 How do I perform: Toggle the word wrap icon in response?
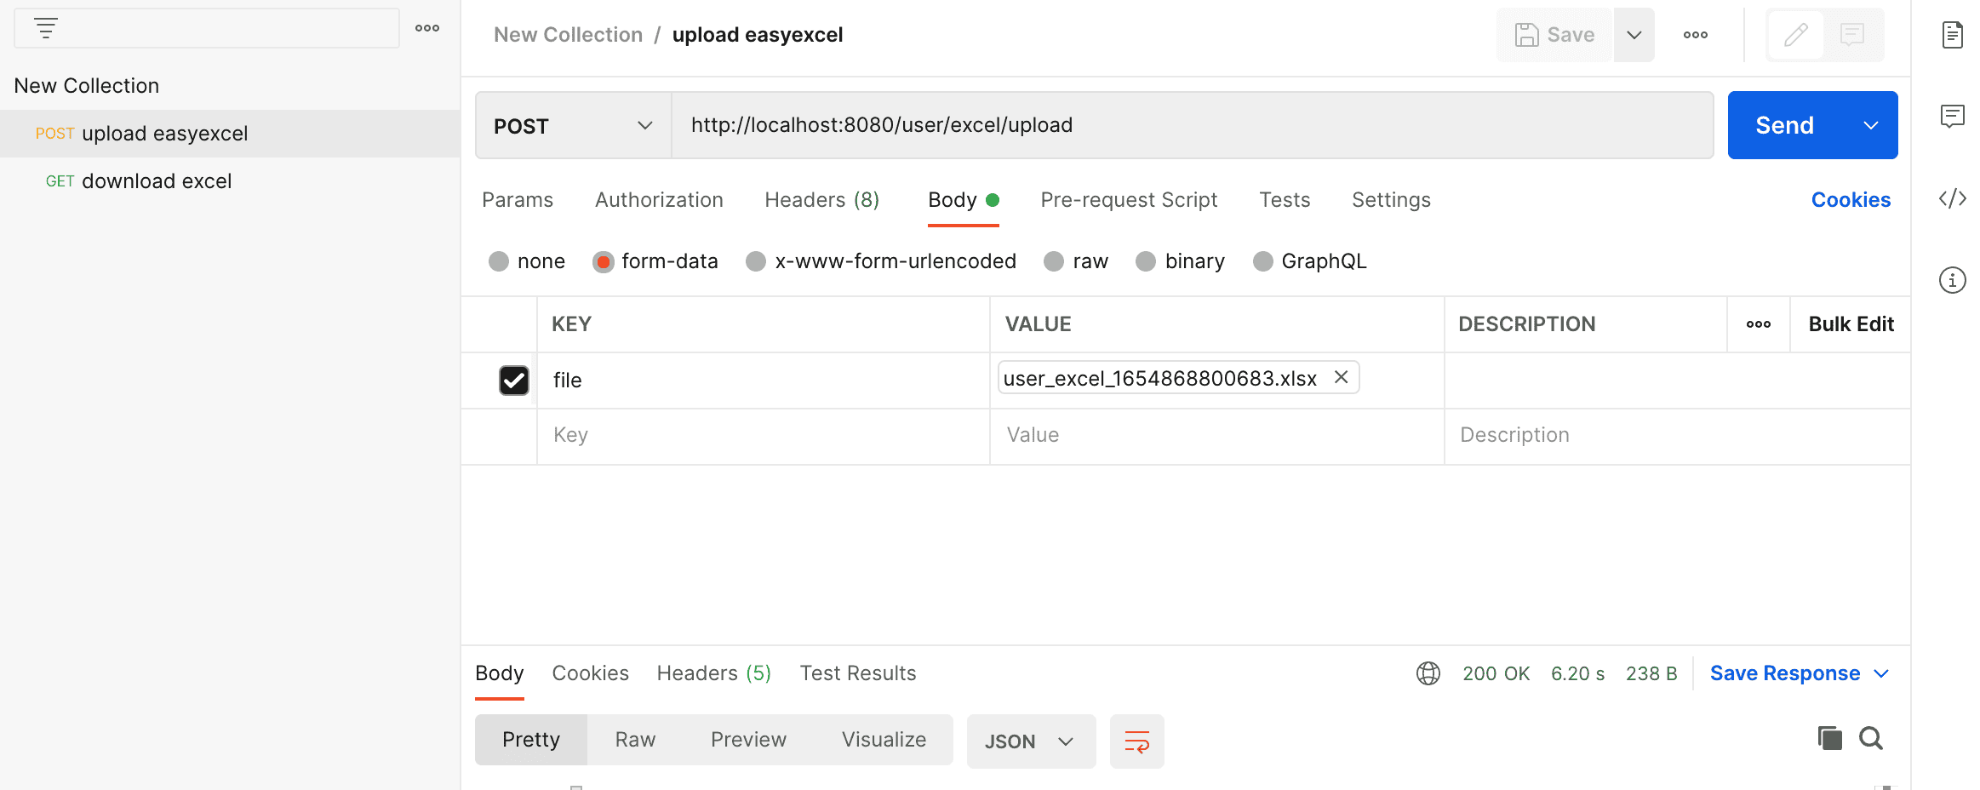pyautogui.click(x=1136, y=741)
